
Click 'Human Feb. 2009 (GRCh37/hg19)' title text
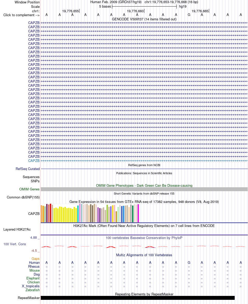116,2
